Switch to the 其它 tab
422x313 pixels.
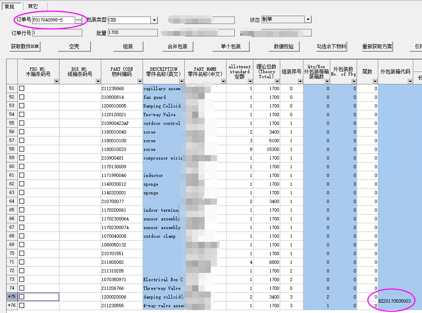33,7
